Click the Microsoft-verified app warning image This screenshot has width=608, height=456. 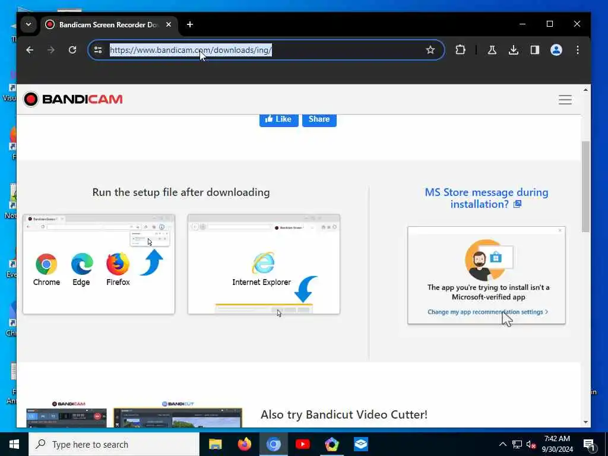[486, 275]
